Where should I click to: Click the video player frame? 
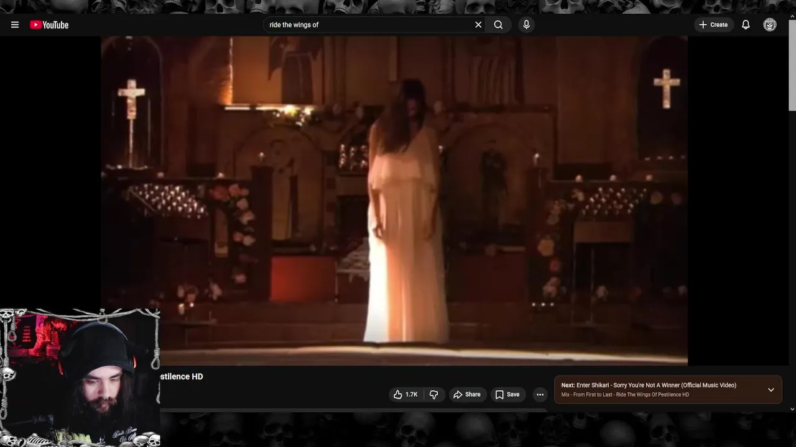point(394,200)
